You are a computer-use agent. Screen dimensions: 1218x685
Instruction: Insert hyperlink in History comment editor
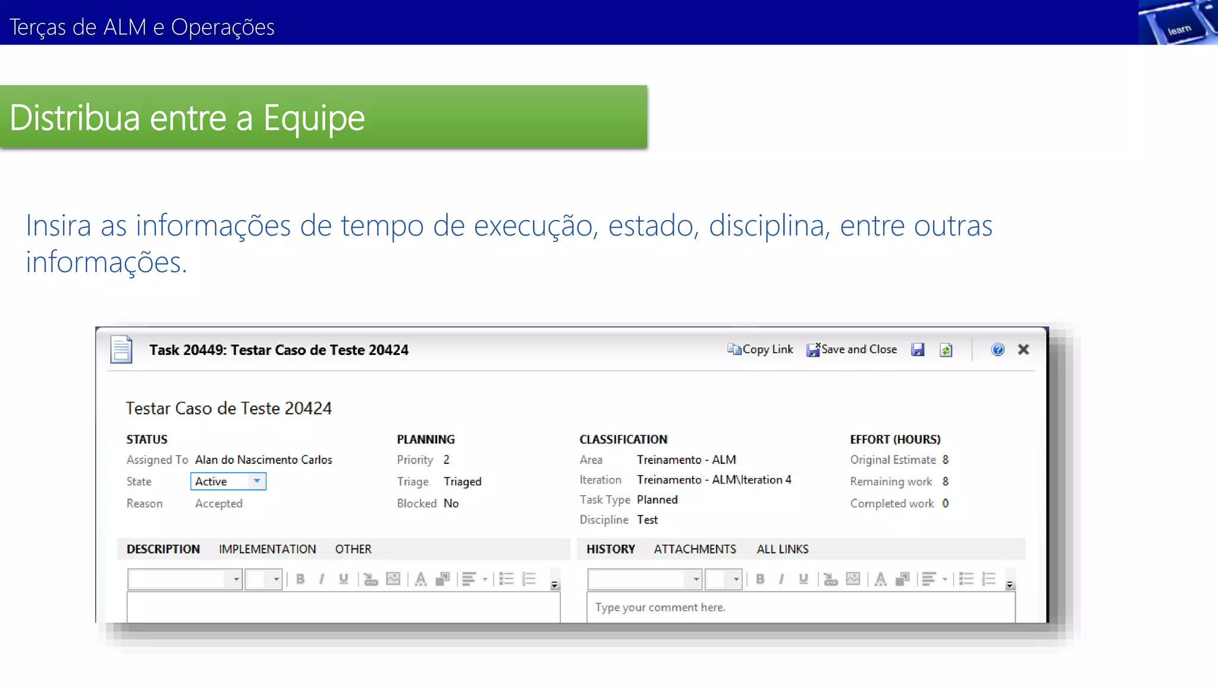click(831, 579)
